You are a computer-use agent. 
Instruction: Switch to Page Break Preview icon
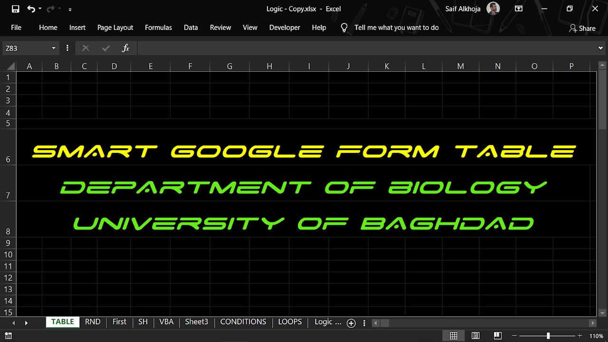497,336
